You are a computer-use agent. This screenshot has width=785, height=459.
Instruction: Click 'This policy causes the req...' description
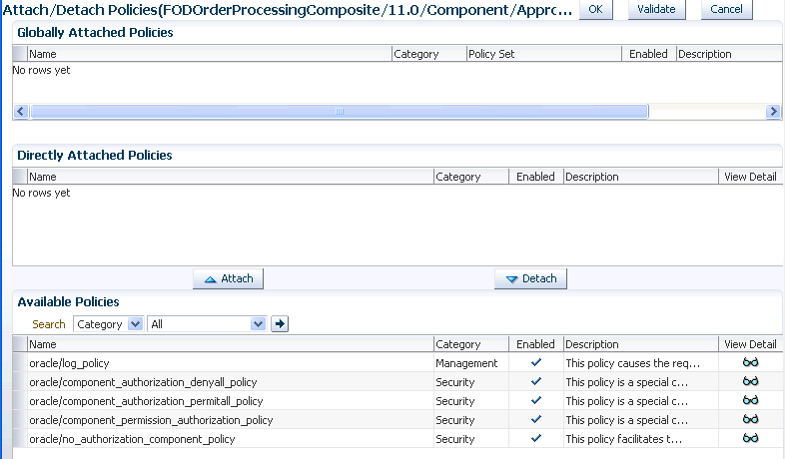point(633,363)
